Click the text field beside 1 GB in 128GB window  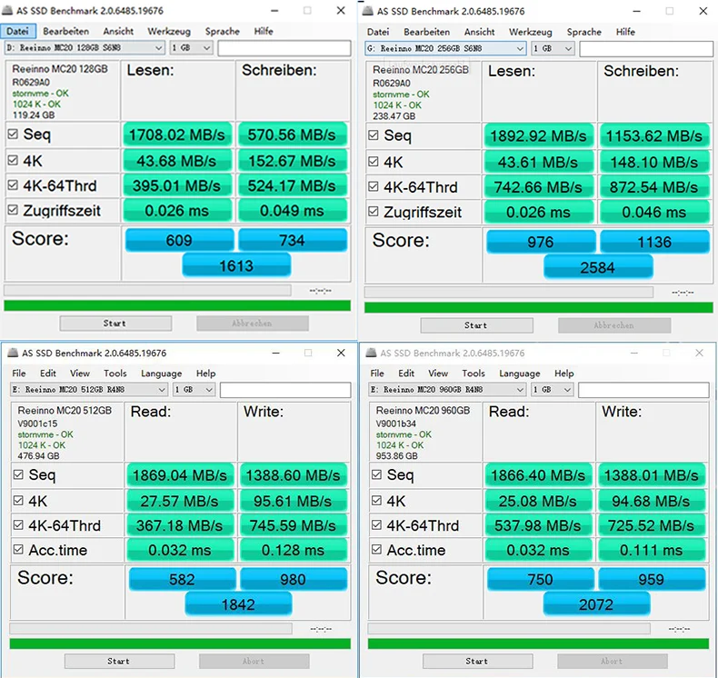284,48
